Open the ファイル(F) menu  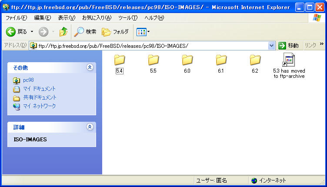coord(16,18)
